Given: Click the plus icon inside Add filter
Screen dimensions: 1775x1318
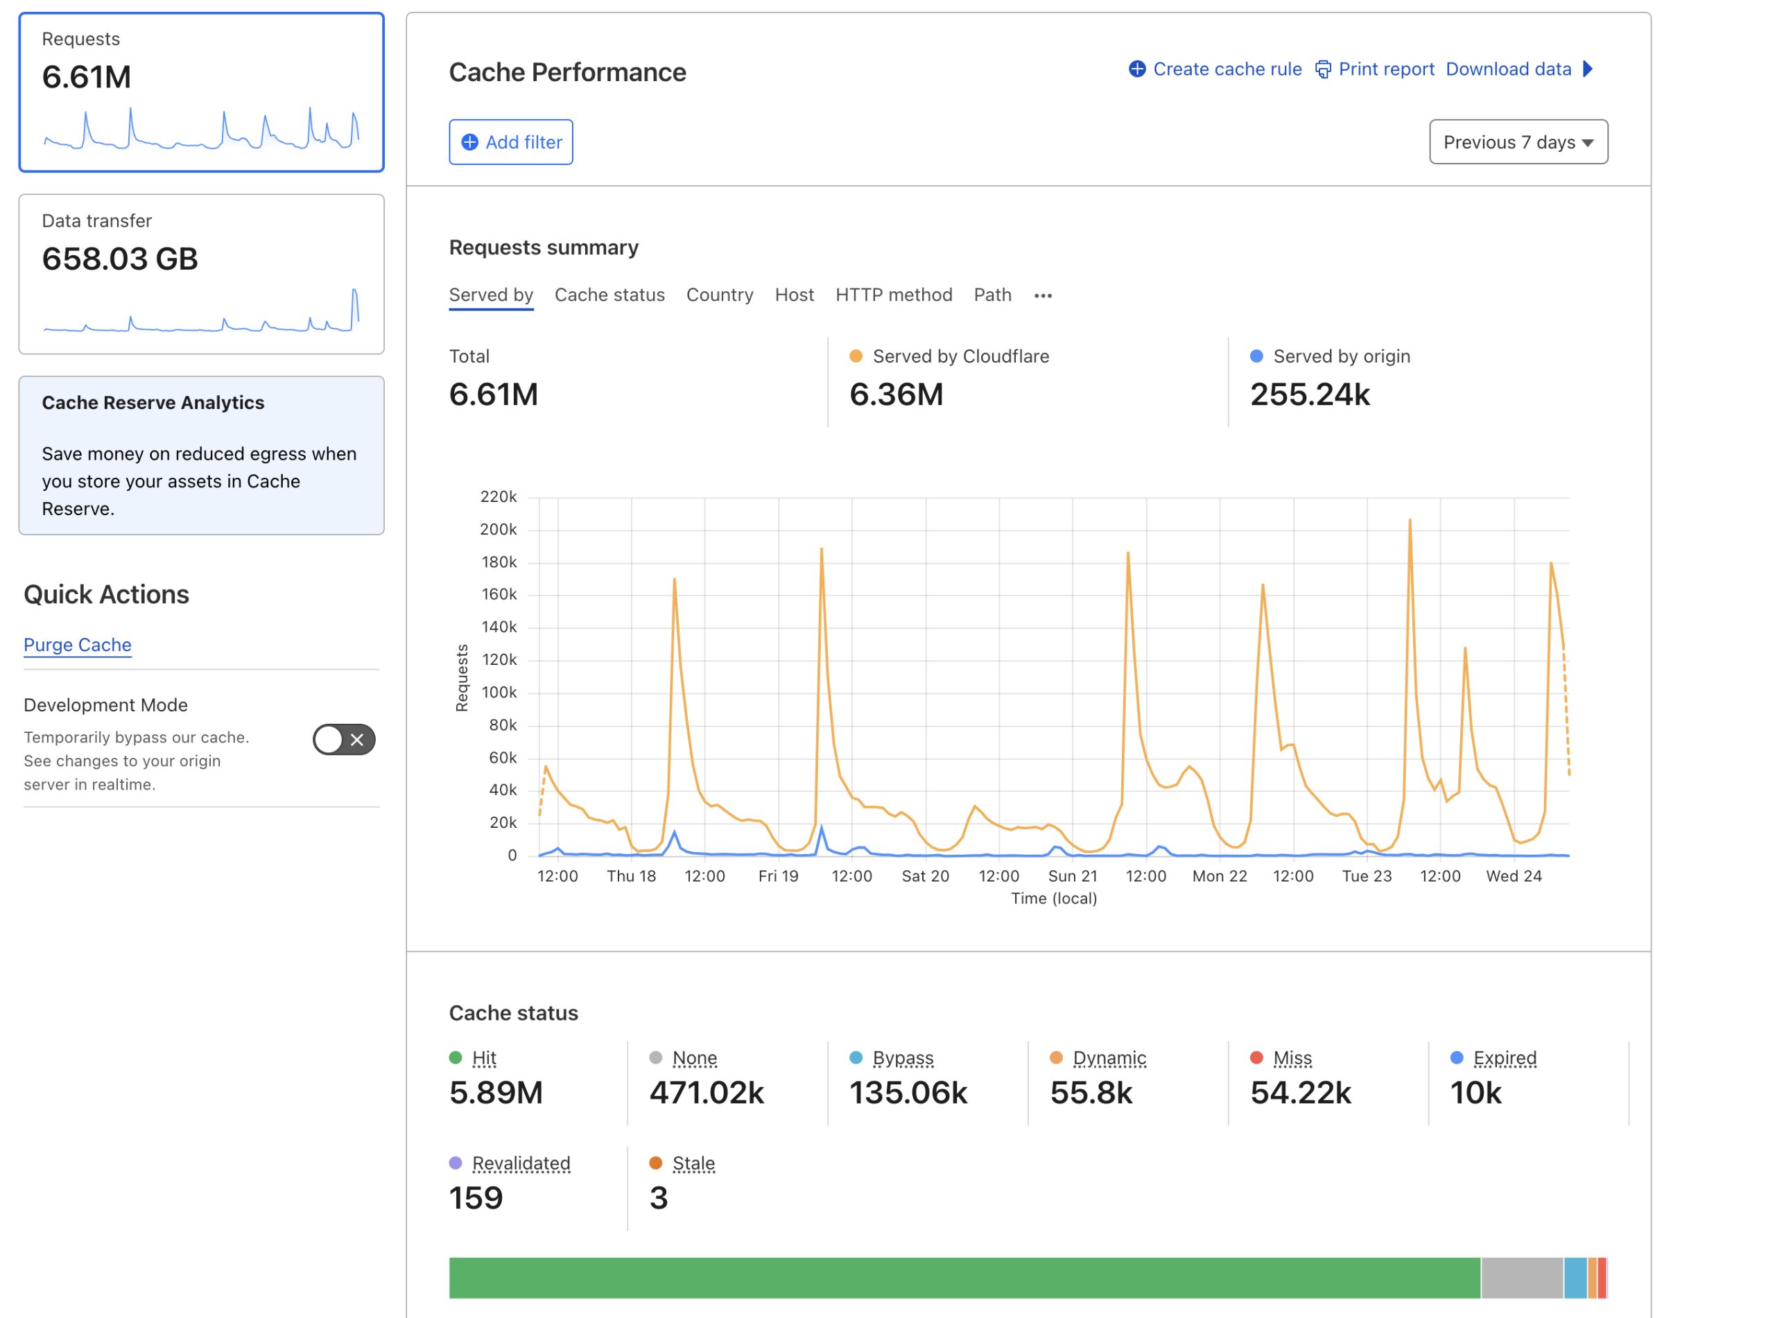Looking at the screenshot, I should 470,142.
